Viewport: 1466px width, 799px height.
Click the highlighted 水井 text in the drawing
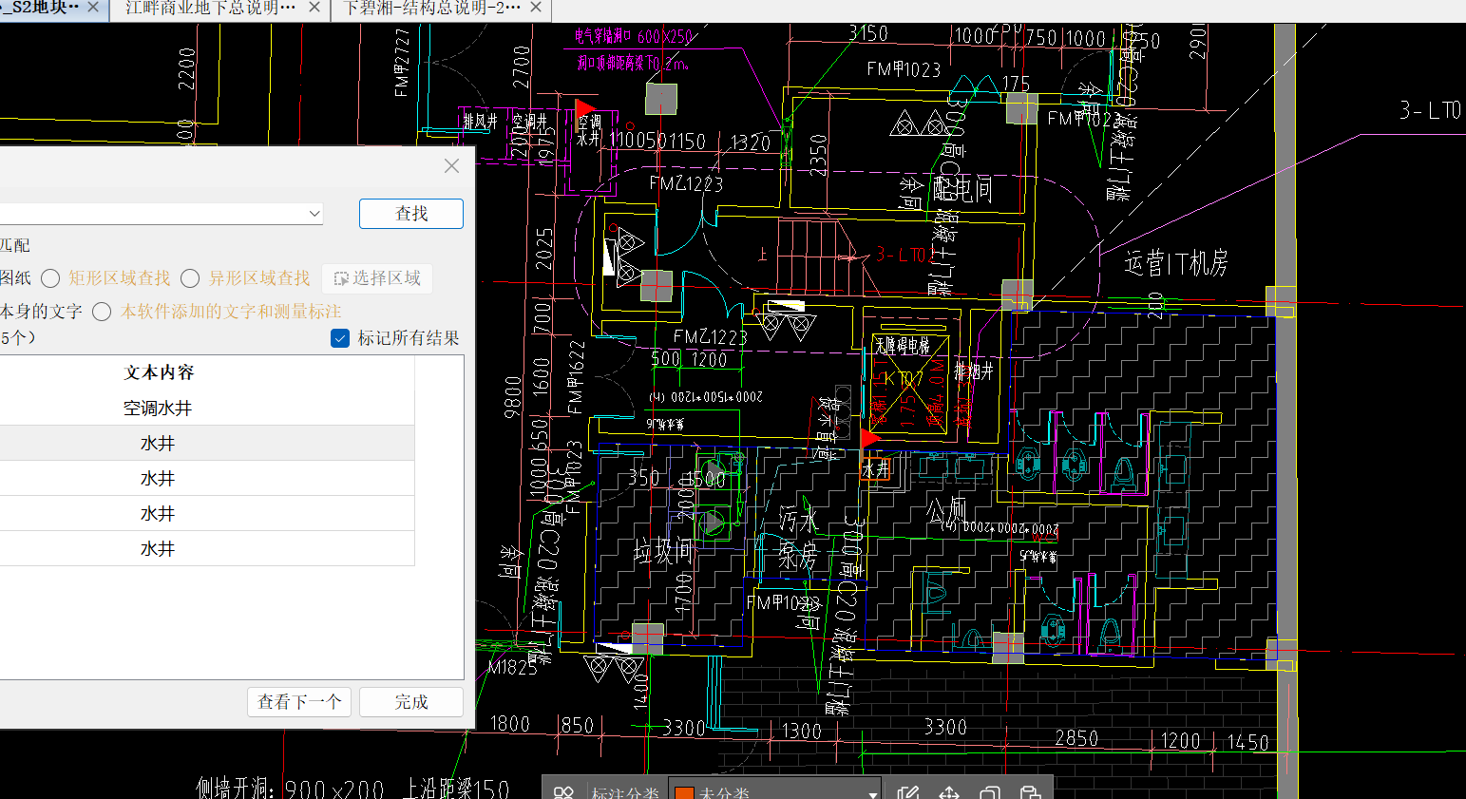(876, 469)
